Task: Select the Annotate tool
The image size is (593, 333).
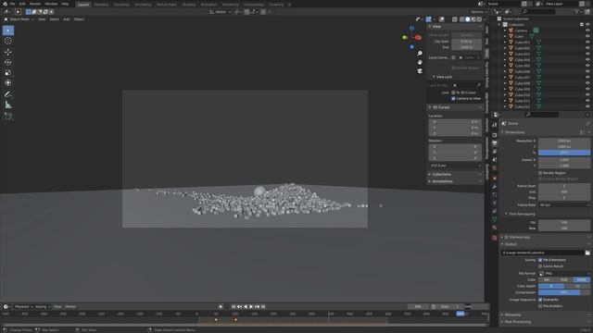Action: tap(8, 94)
